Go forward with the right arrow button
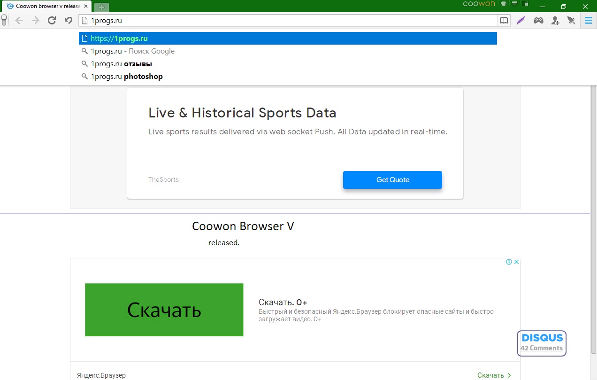Screen dimensions: 597x380 tap(35, 20)
